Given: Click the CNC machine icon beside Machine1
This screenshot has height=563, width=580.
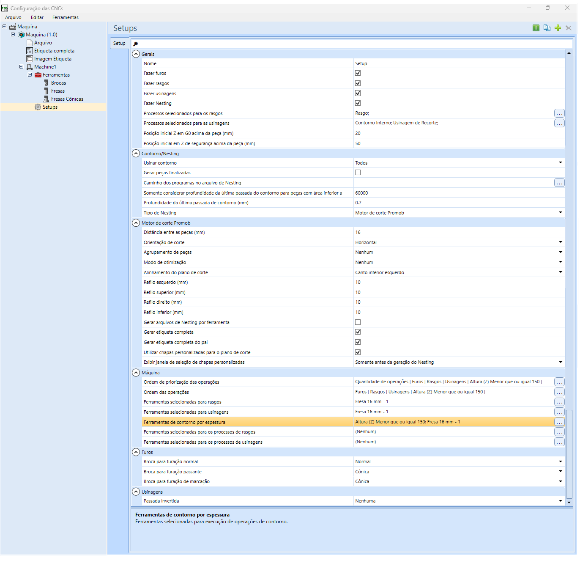Looking at the screenshot, I should (x=30, y=67).
